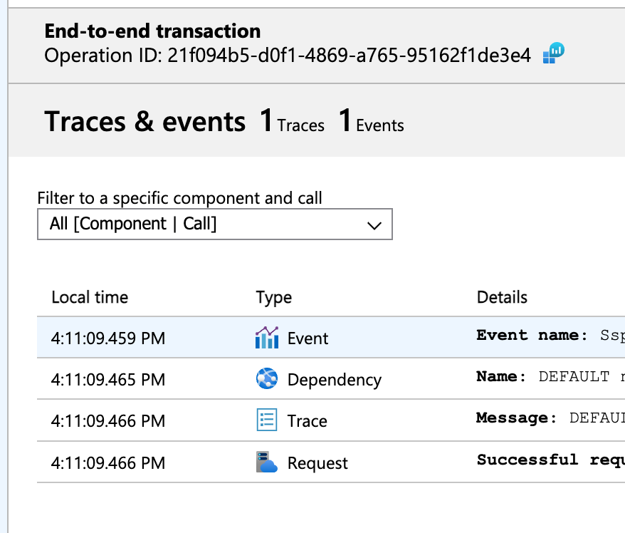Click the Dependency row in the table
625x533 pixels.
pyautogui.click(x=320, y=379)
